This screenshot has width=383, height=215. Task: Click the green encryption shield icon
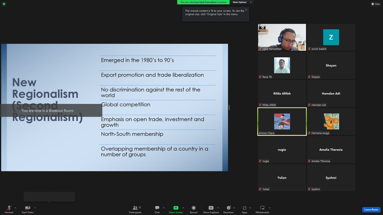point(4,4)
